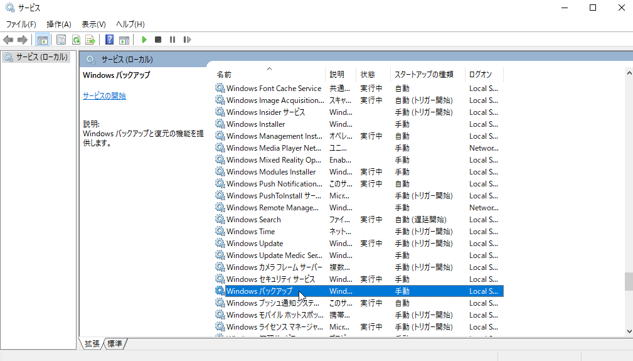The image size is (633, 361).
Task: Select Windows Update Medic Ser... service name
Action: [275, 255]
